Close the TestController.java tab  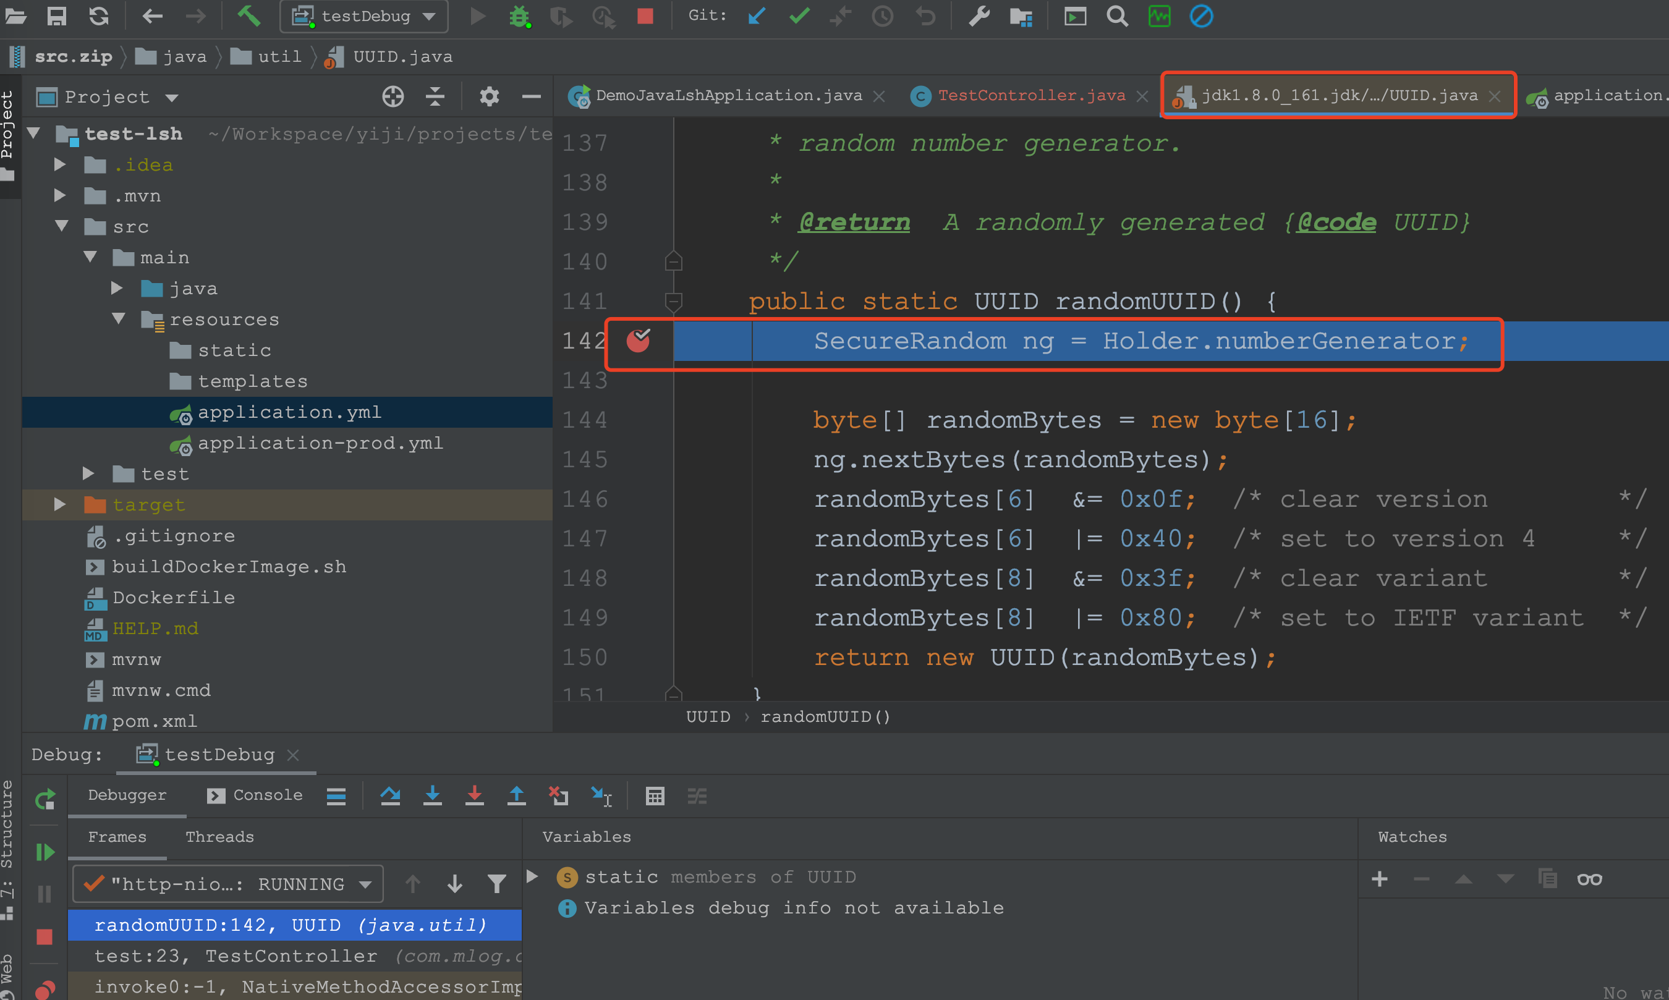tap(1142, 96)
